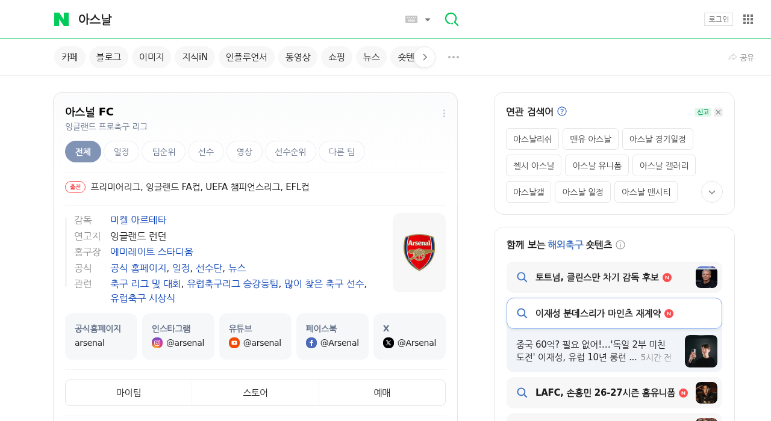Screen dimensions: 771x421
Task: Switch to the 뉴스 tab
Action: tap(371, 57)
